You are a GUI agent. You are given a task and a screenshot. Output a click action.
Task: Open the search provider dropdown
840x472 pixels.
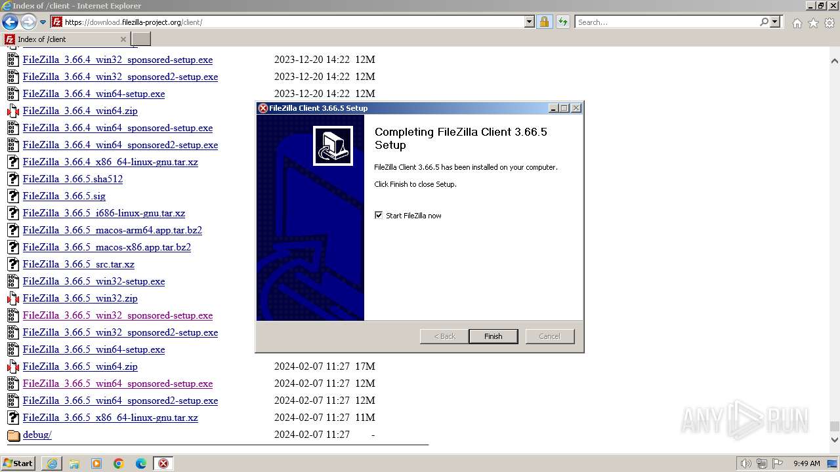(x=775, y=22)
